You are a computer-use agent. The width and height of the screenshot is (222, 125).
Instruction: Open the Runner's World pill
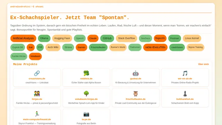118,47
